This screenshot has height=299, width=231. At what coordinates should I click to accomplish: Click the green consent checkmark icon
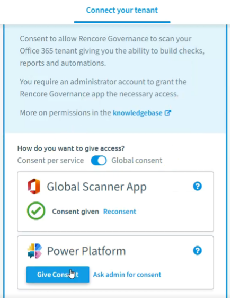36,211
